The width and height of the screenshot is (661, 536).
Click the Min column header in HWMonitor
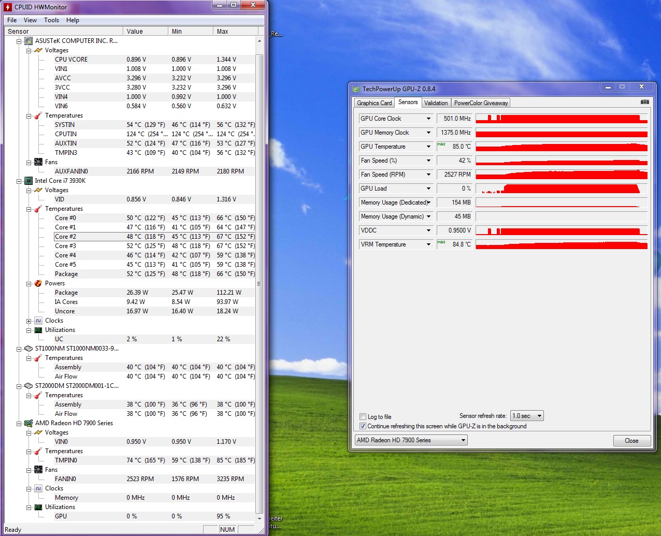(x=191, y=31)
